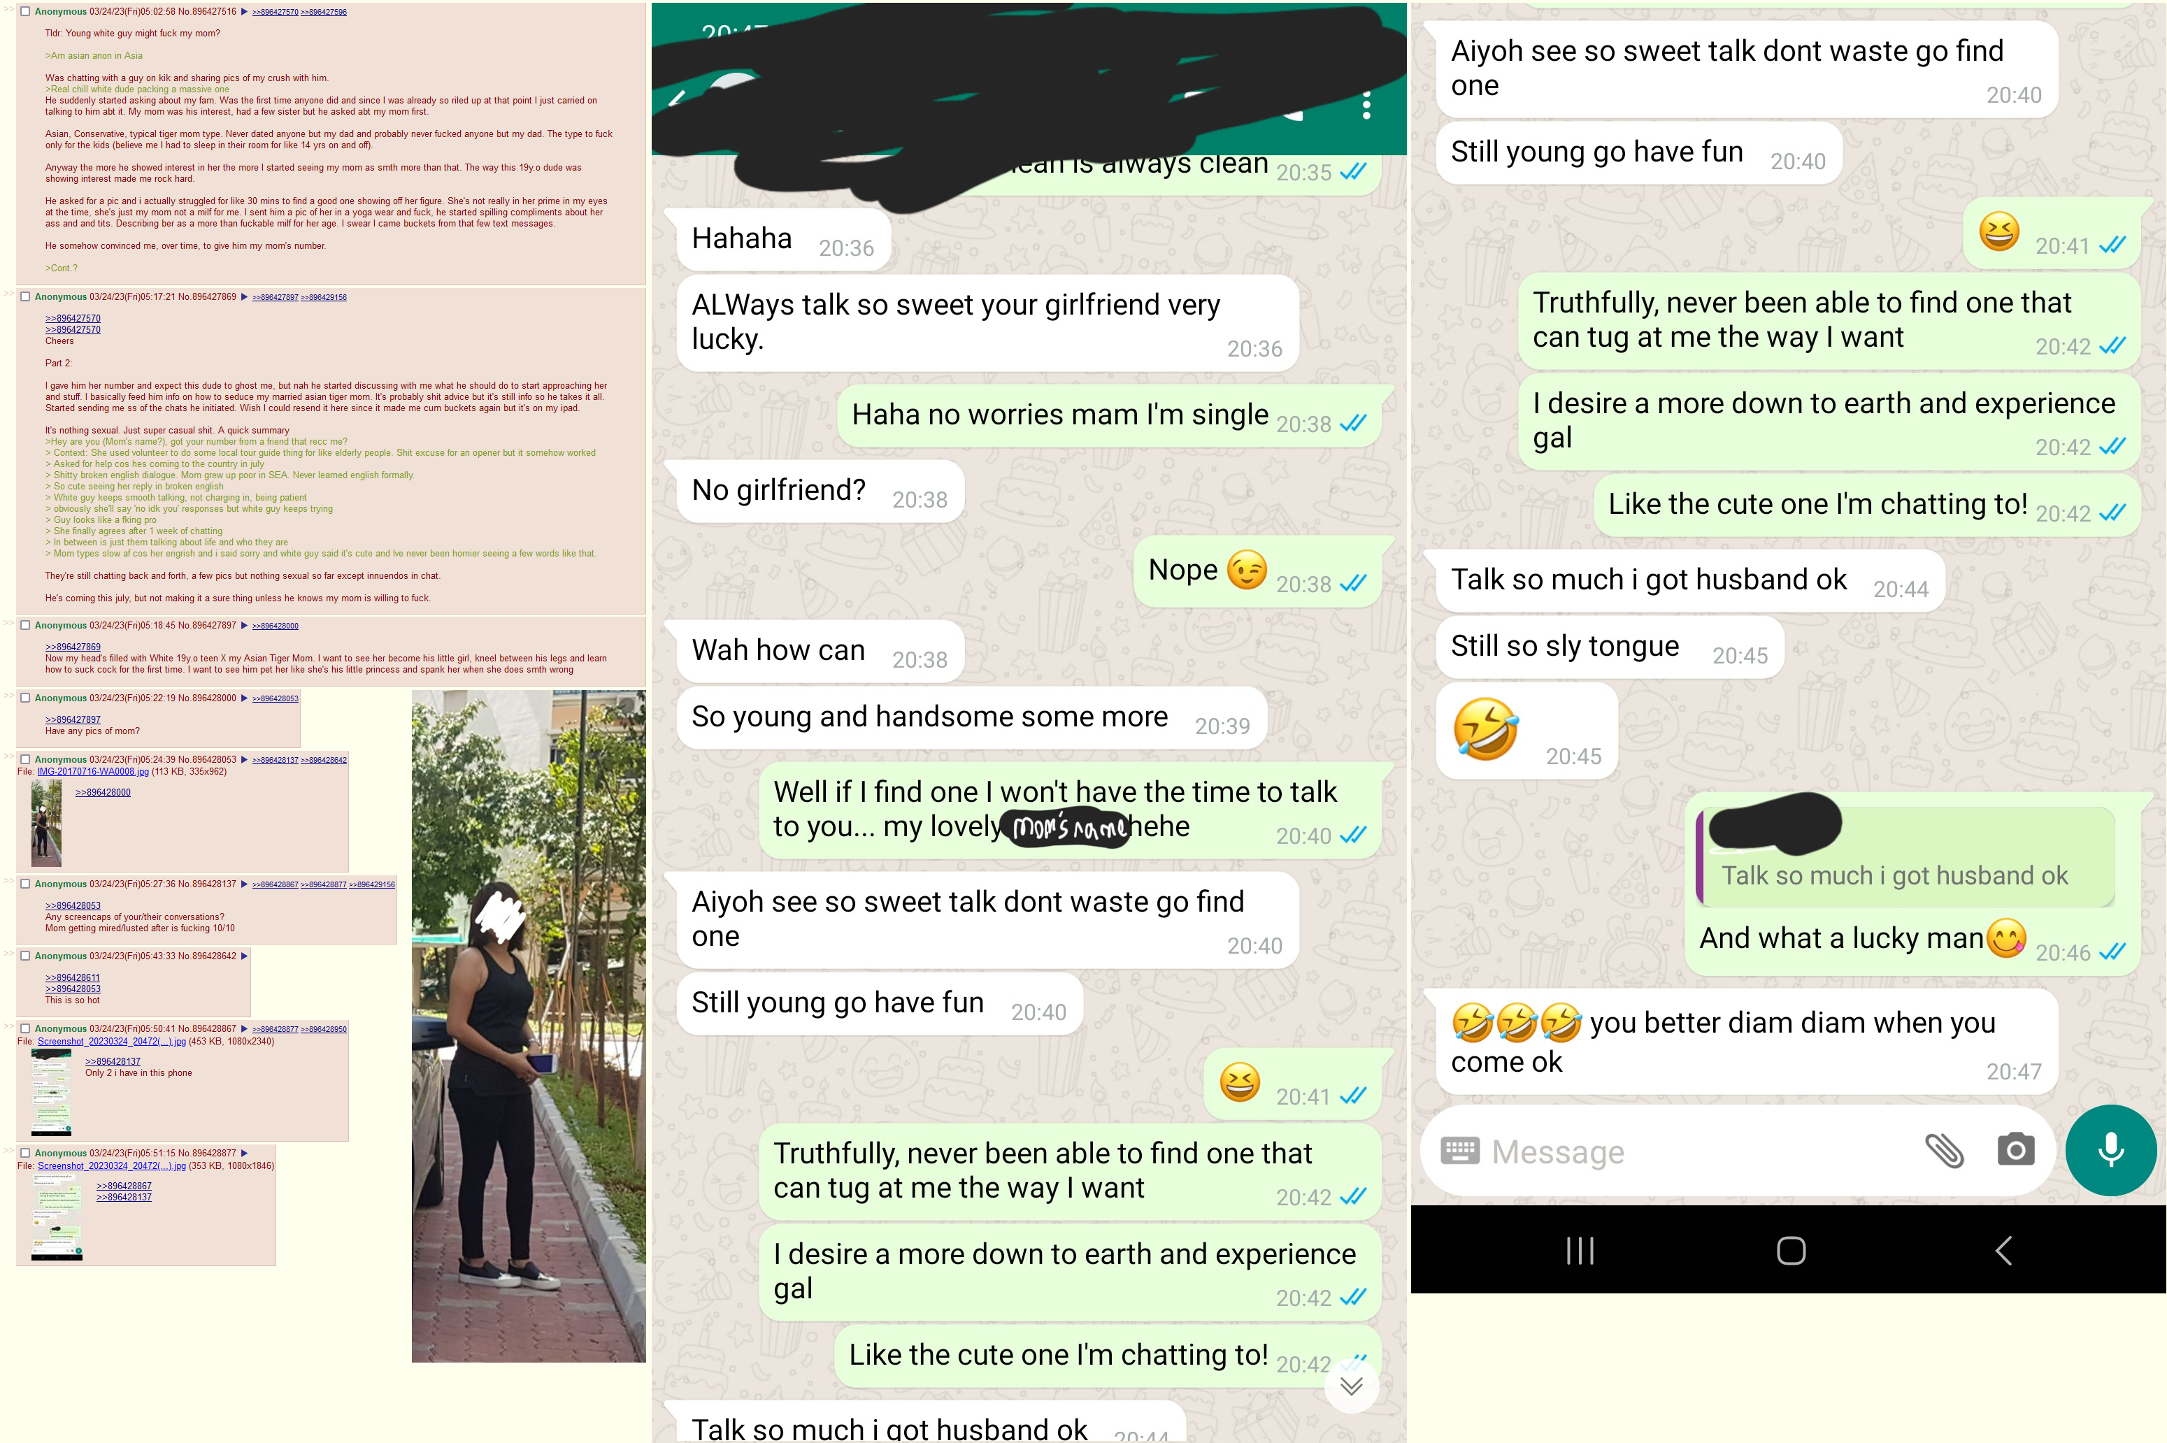
Task: Follow quote link >>896427897 in post body
Action: tap(73, 719)
